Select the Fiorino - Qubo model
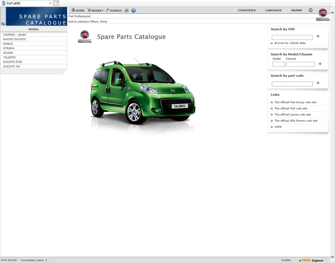335x263 pixels. [x=15, y=35]
